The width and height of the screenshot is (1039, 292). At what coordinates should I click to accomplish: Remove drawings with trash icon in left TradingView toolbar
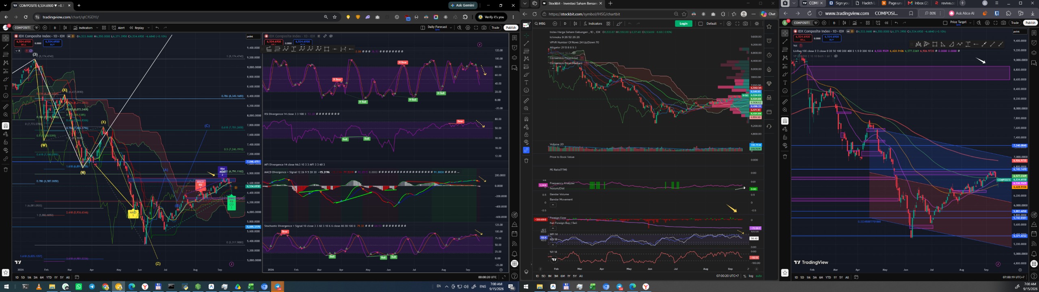tap(6, 170)
